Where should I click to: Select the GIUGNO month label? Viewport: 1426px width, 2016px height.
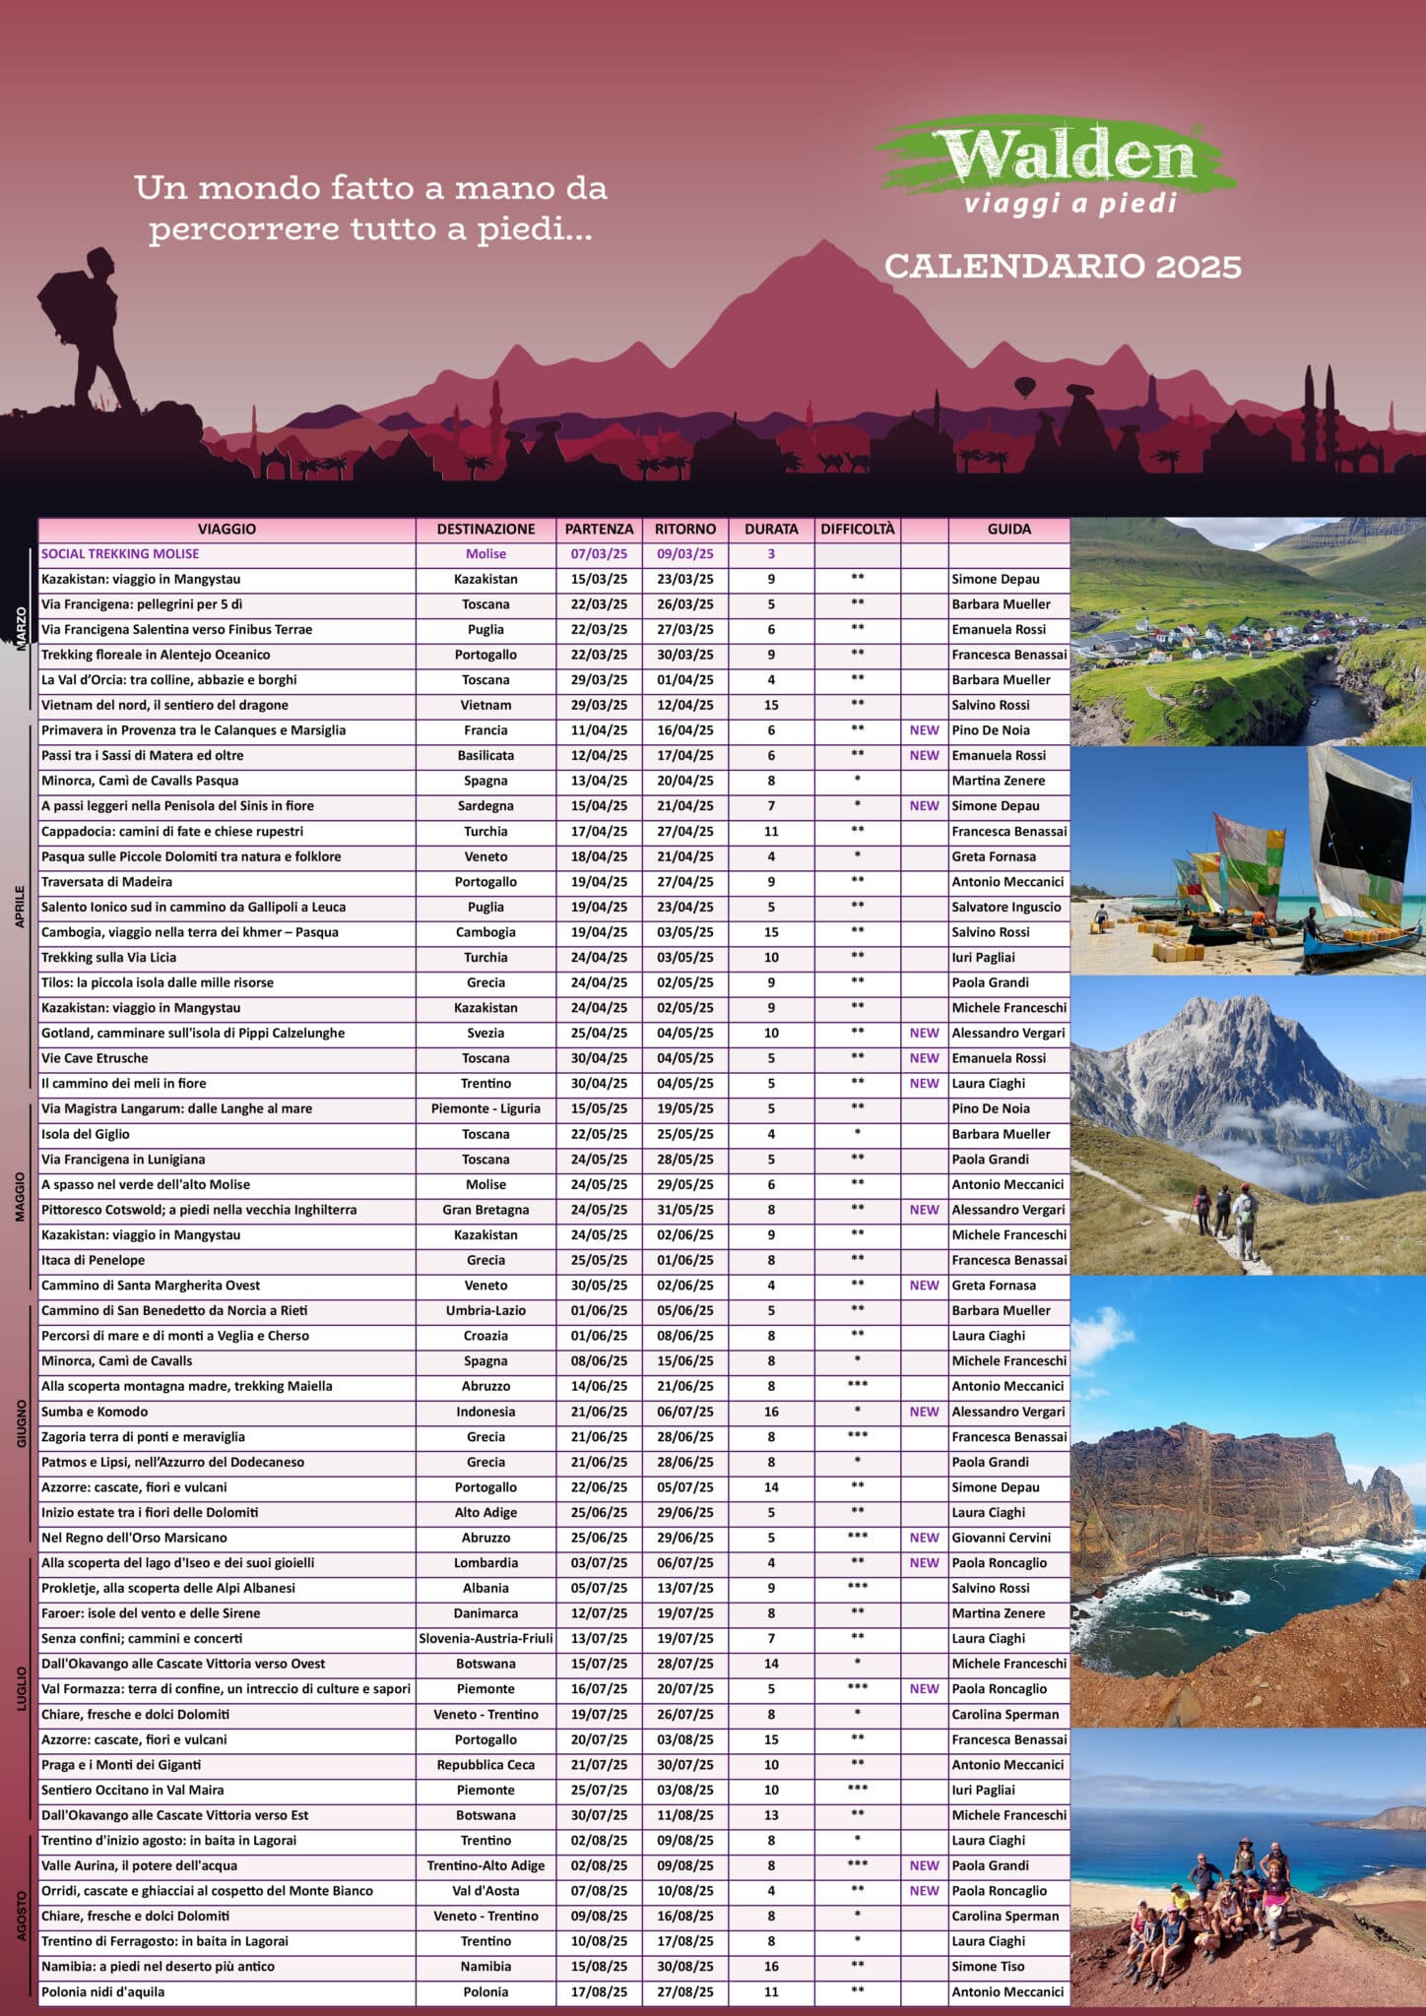click(x=21, y=1423)
